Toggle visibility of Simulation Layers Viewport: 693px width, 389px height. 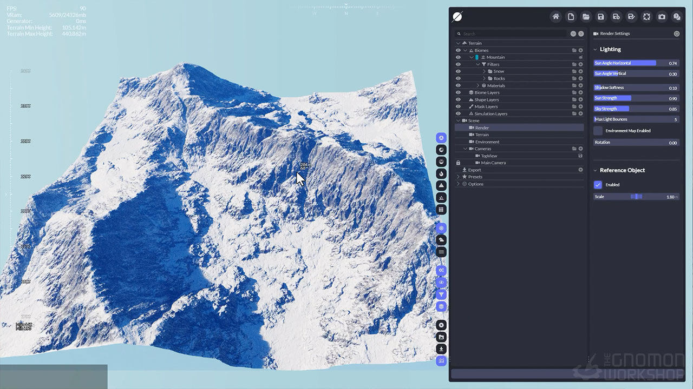[458, 113]
